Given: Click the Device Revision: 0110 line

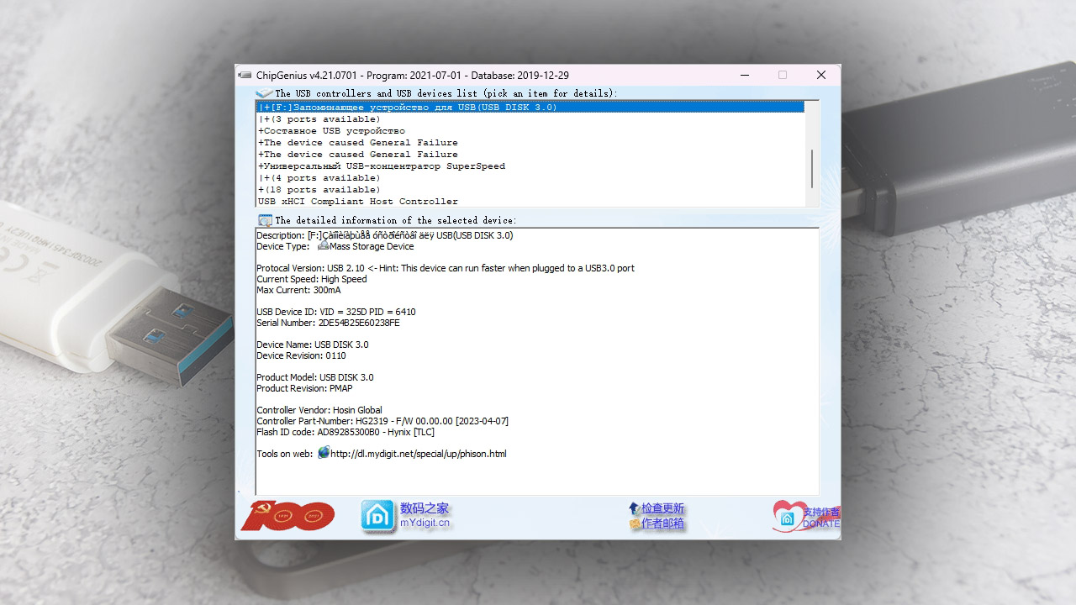Looking at the screenshot, I should point(301,355).
